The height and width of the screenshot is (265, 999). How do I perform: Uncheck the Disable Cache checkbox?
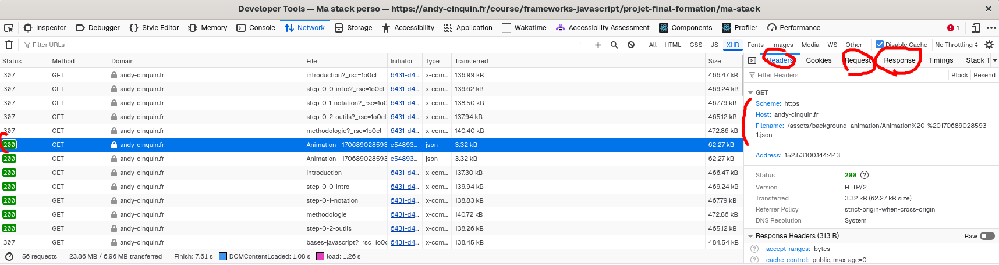[x=880, y=45]
